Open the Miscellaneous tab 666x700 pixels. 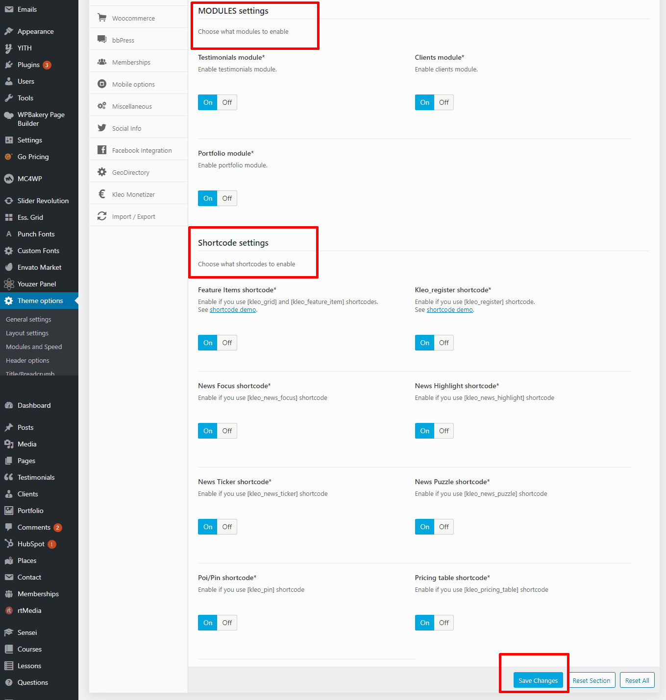[x=139, y=106]
